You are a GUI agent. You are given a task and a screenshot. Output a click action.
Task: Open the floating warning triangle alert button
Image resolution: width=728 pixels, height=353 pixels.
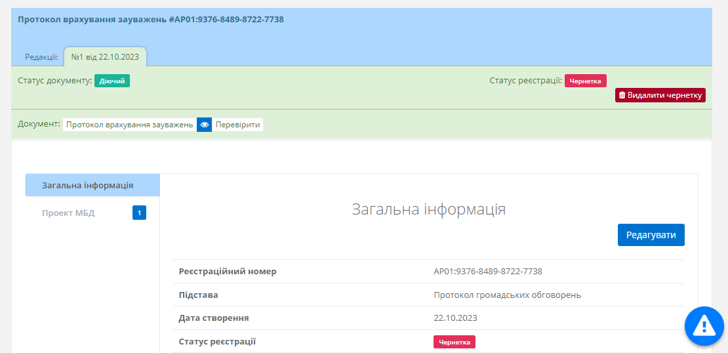(x=704, y=325)
